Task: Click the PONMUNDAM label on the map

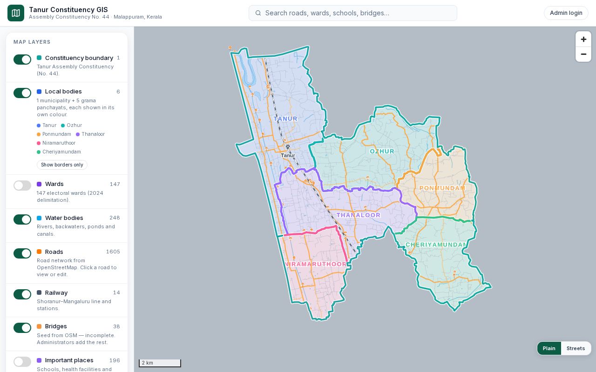Action: coord(442,188)
